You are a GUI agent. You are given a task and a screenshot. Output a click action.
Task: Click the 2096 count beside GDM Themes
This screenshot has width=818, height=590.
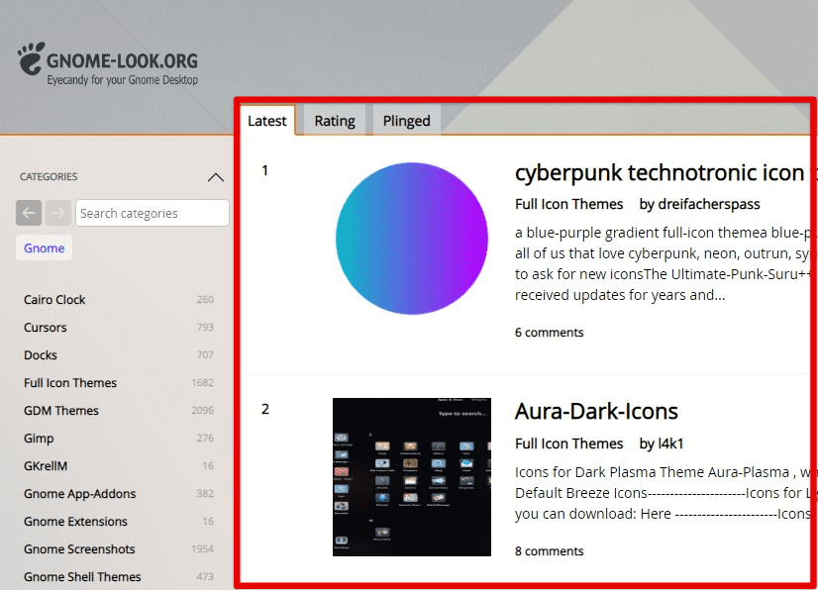pyautogui.click(x=202, y=410)
